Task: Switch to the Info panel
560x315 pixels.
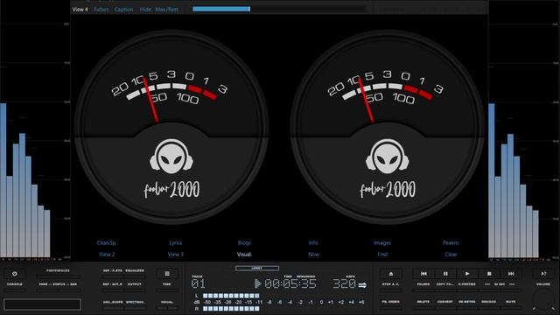Action: (x=313, y=243)
